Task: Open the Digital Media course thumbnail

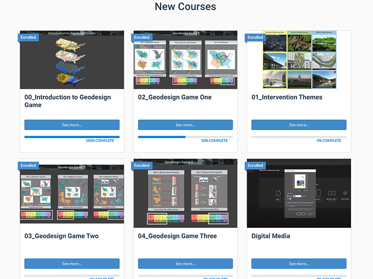Action: [x=299, y=193]
